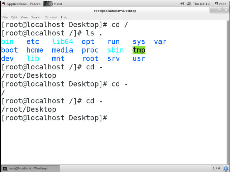
Task: Open the root user menu
Action: (221, 4)
